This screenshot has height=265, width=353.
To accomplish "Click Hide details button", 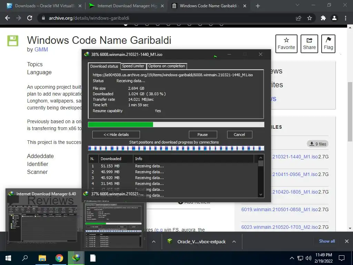I will (x=116, y=135).
